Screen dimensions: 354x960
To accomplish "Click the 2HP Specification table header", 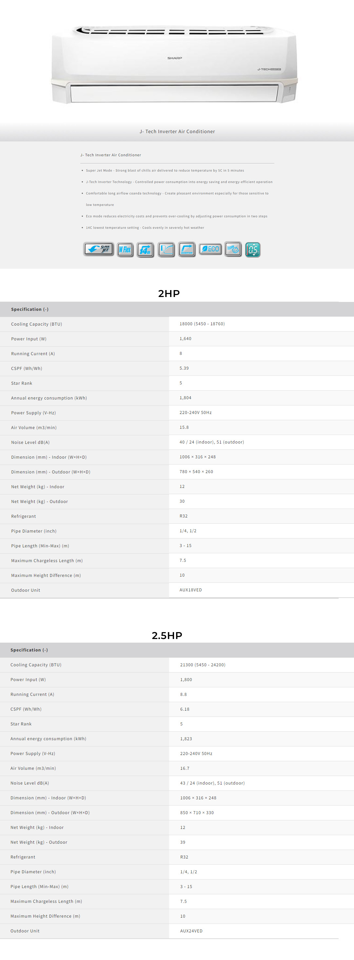I will 30,309.
